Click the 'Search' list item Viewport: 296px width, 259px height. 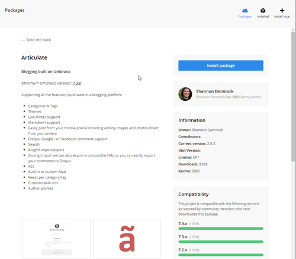click(34, 145)
